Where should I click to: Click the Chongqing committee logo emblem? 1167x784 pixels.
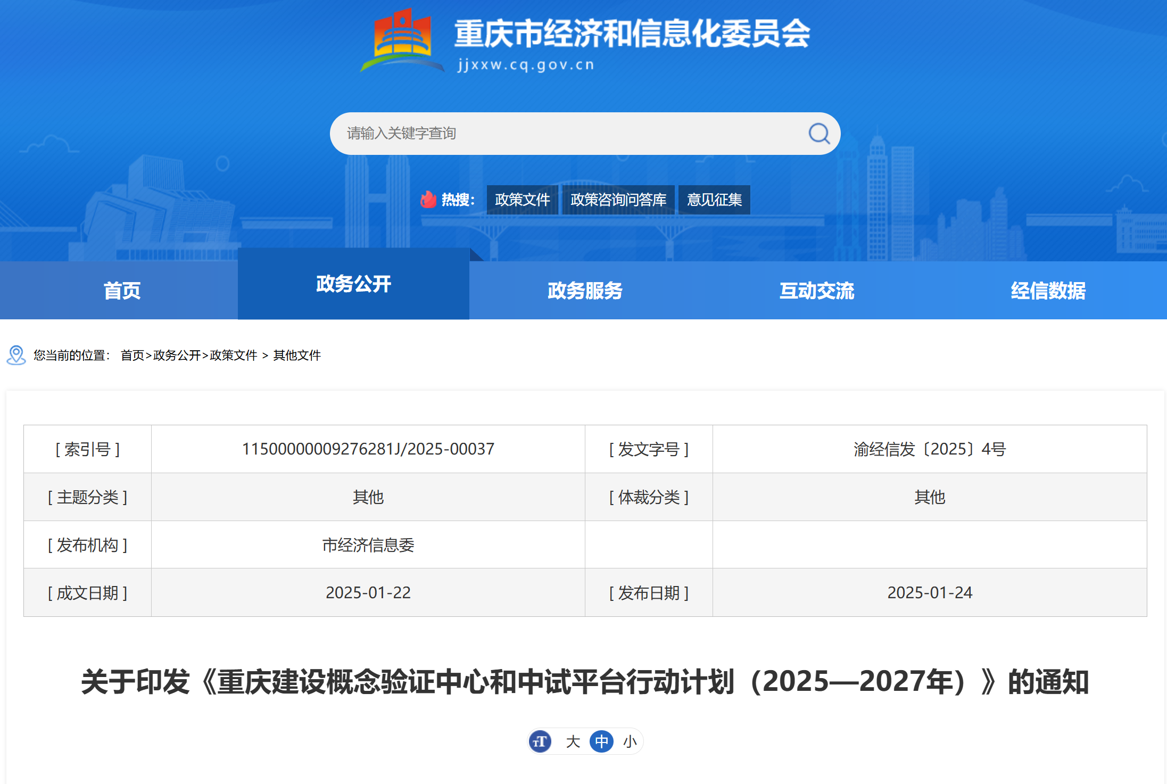click(402, 40)
